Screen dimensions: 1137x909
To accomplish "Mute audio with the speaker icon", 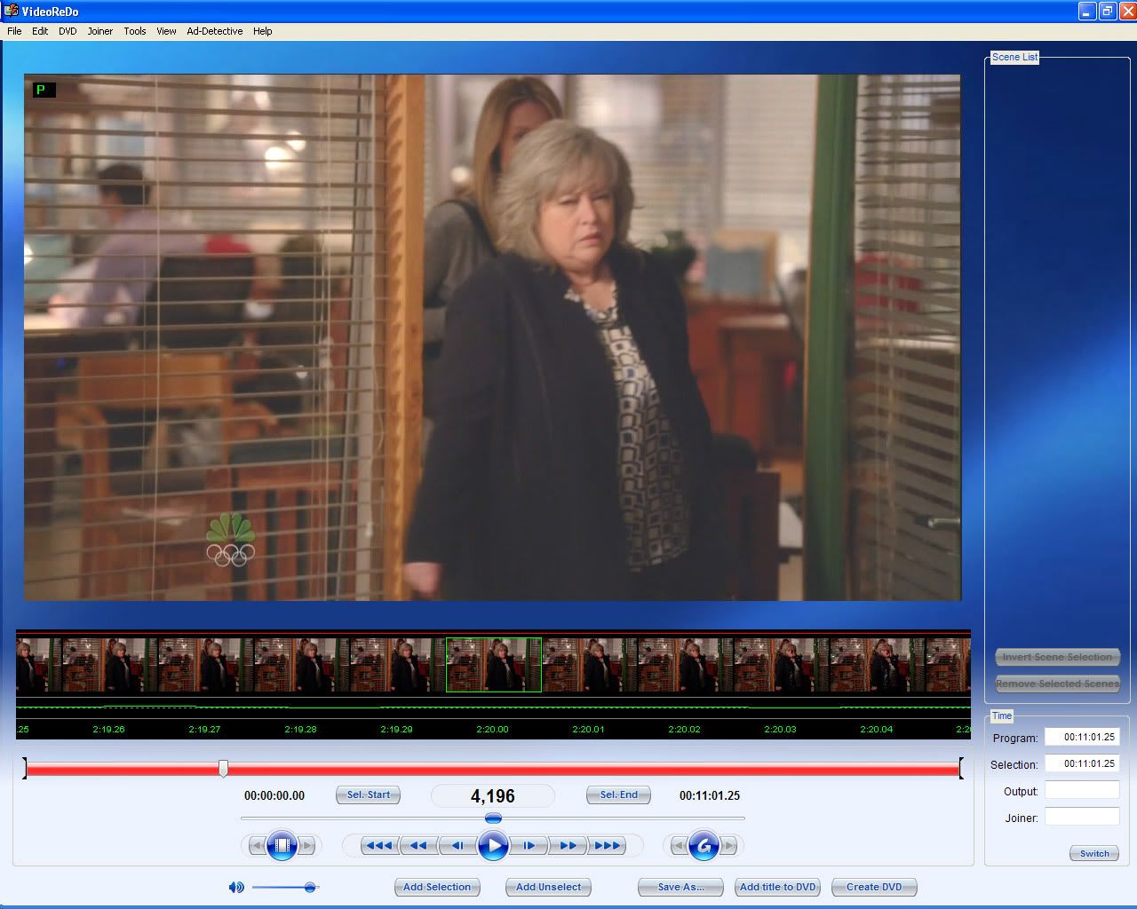I will coord(236,887).
